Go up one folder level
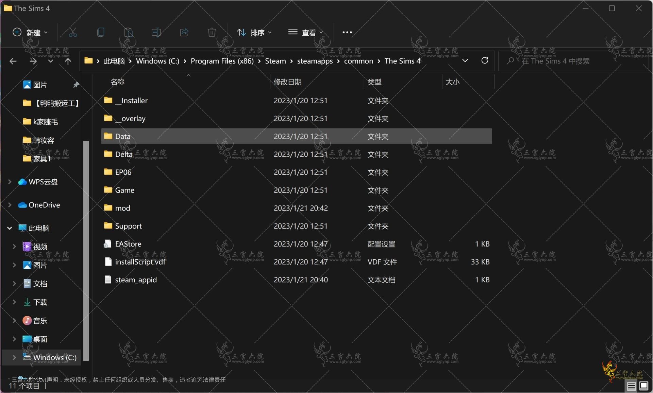The height and width of the screenshot is (393, 653). [x=68, y=61]
